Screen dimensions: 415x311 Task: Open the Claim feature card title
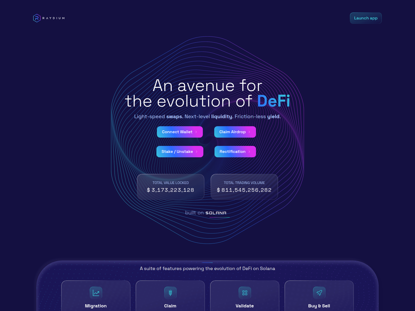click(x=170, y=306)
